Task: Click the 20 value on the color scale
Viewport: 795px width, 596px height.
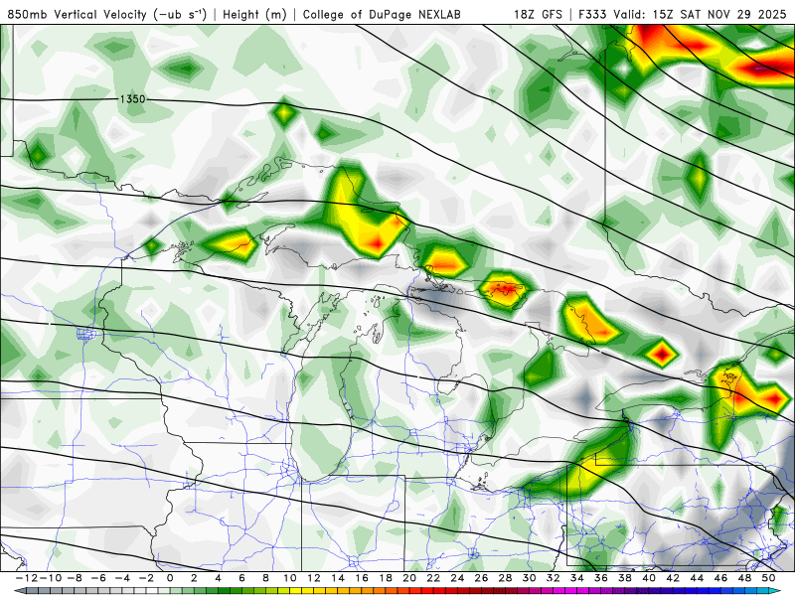Action: [x=409, y=578]
